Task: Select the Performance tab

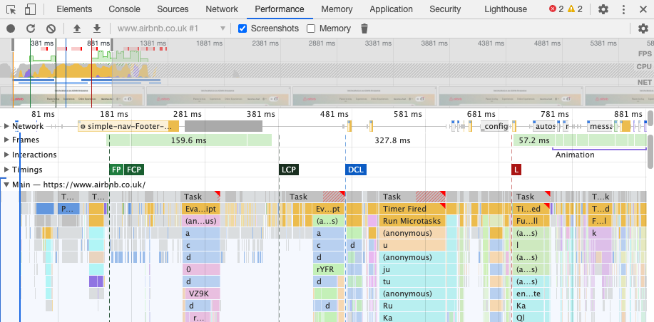Action: pyautogui.click(x=280, y=9)
